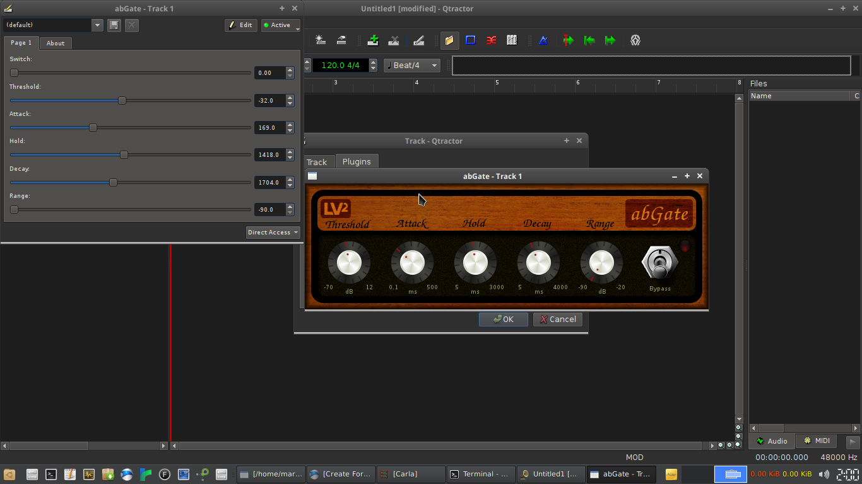Adjust the Hold slider handle
Image resolution: width=862 pixels, height=484 pixels.
click(x=124, y=155)
